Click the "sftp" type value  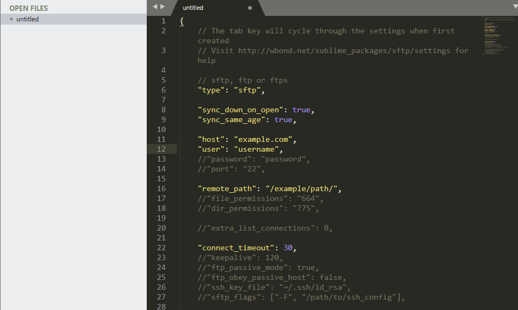click(x=249, y=90)
